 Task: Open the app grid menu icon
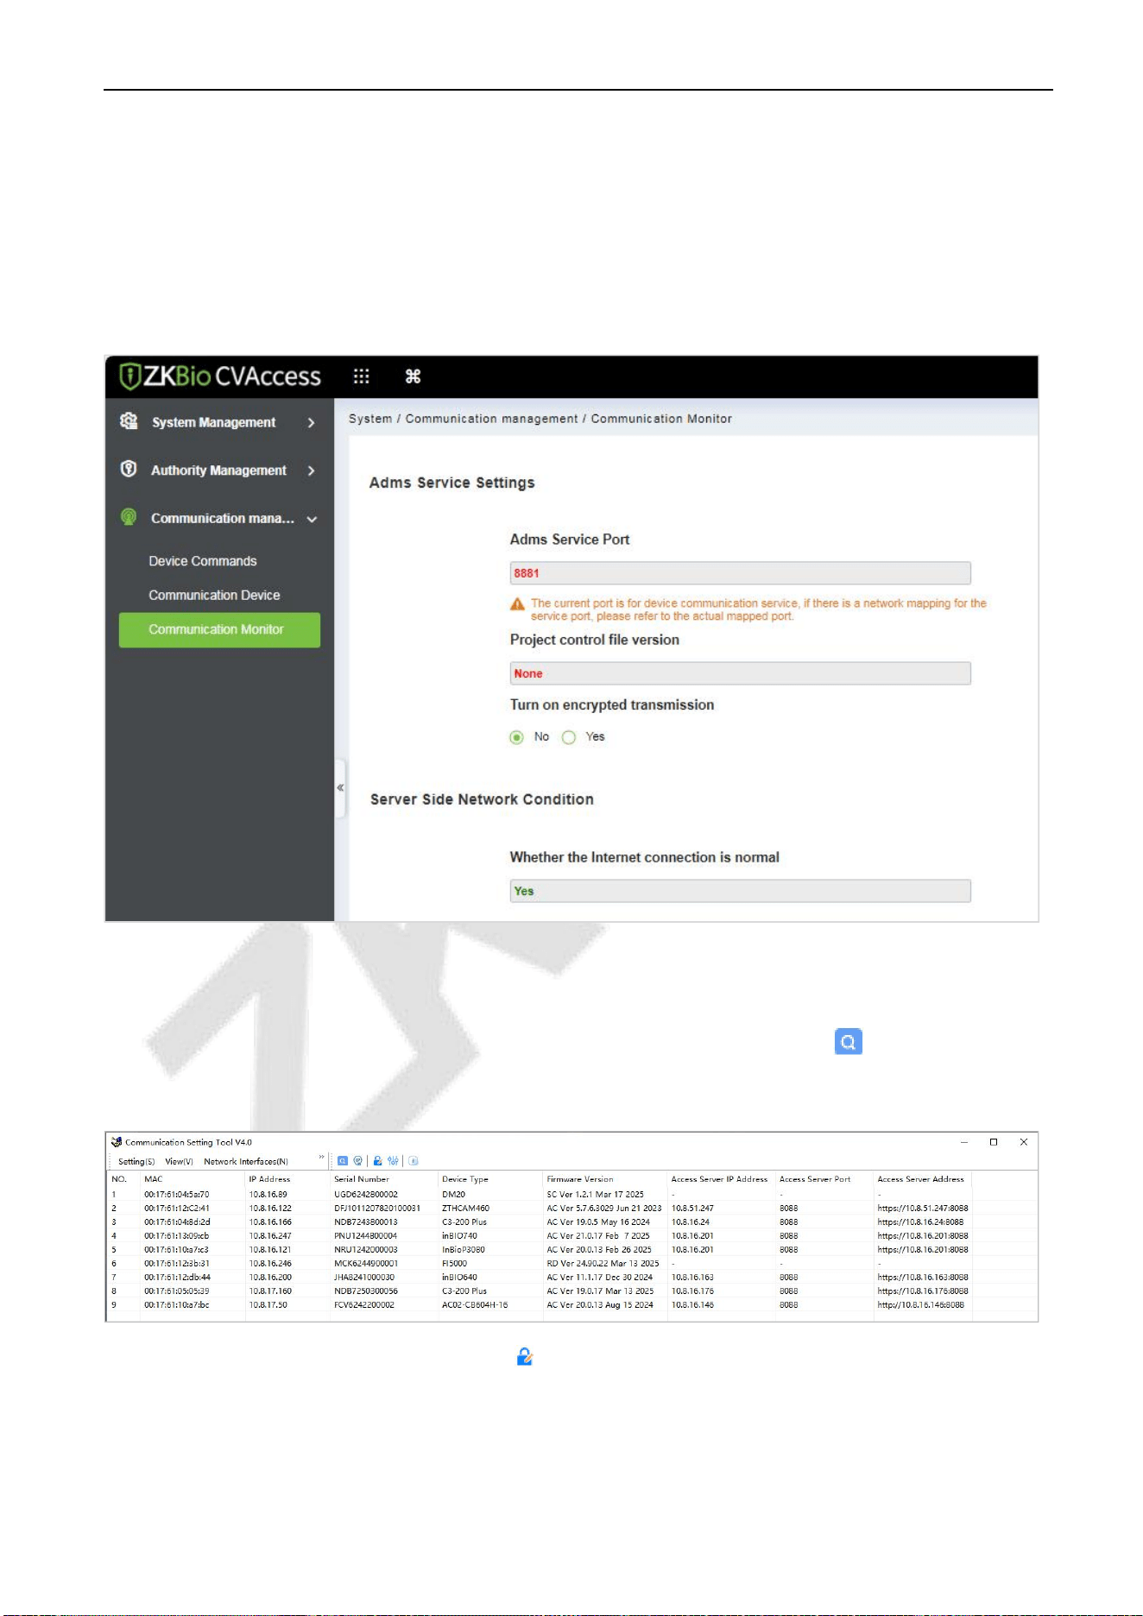tap(361, 376)
